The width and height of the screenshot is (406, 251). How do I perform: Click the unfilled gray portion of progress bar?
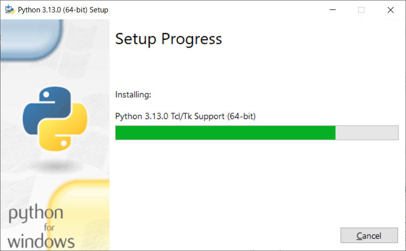tap(367, 133)
